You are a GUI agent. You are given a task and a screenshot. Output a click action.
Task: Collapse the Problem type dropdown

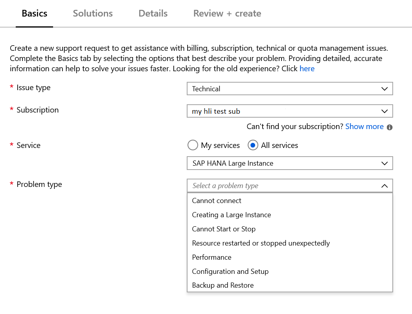pyautogui.click(x=290, y=186)
